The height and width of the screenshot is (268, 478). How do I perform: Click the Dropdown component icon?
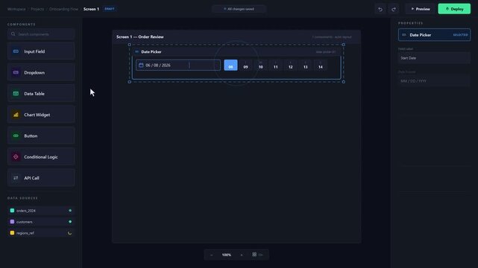pos(16,72)
